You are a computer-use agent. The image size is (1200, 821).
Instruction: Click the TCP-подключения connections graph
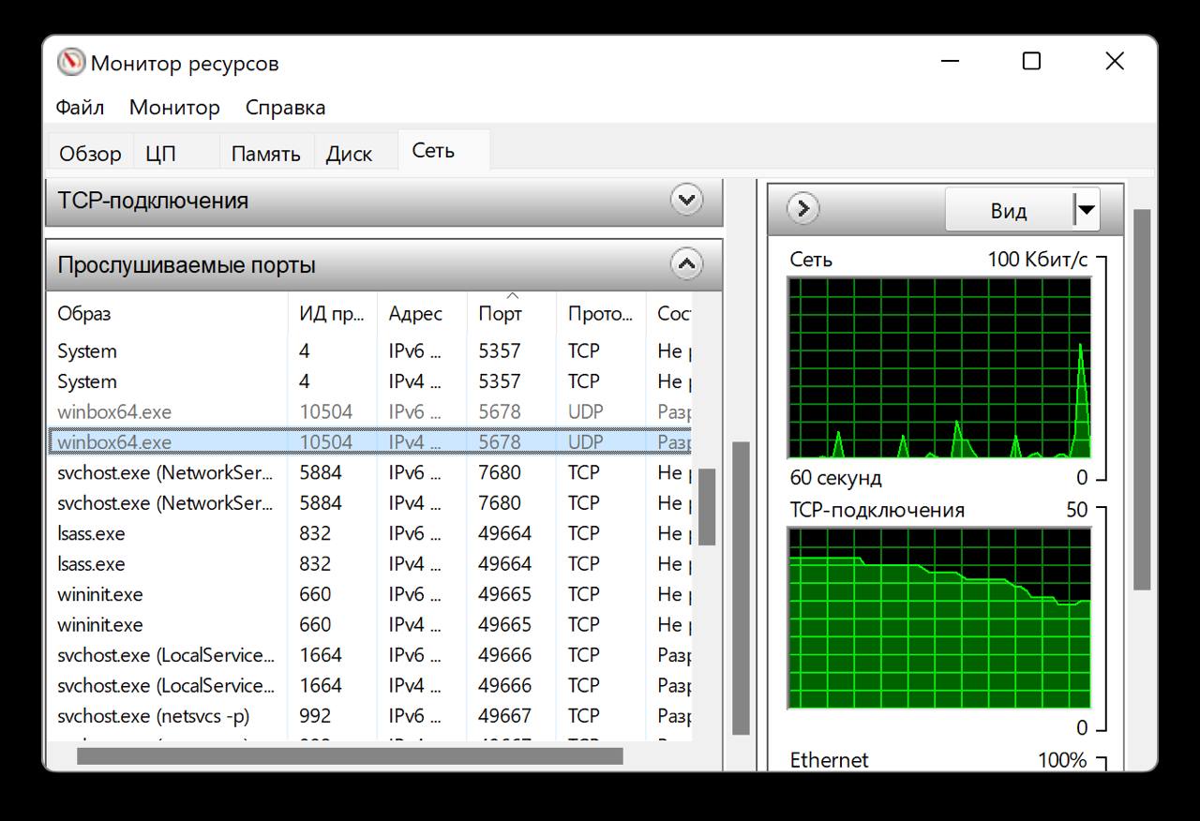pyautogui.click(x=939, y=618)
